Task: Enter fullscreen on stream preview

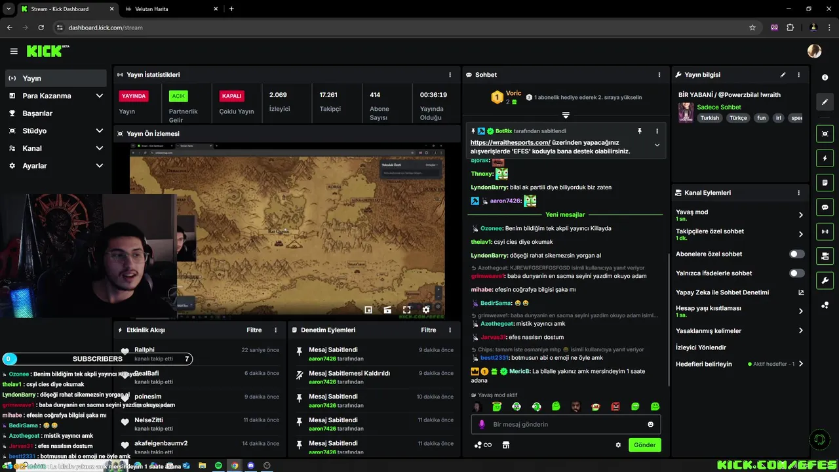Action: tap(406, 309)
